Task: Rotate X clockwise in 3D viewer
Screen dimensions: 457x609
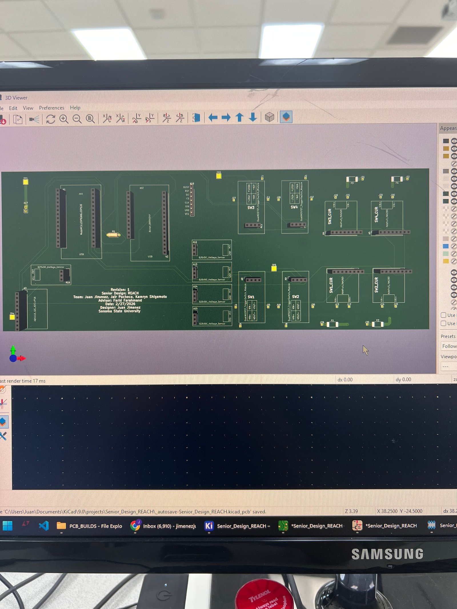Action: [x=107, y=118]
